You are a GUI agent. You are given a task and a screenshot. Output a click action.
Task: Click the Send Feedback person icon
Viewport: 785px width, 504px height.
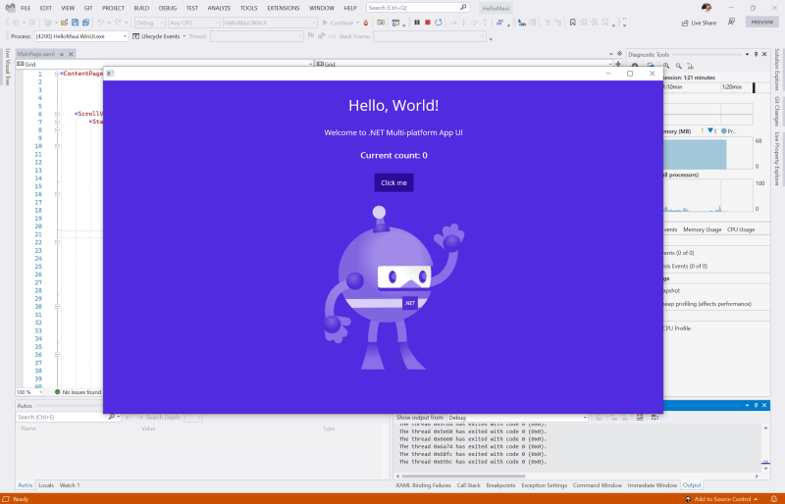pyautogui.click(x=731, y=22)
